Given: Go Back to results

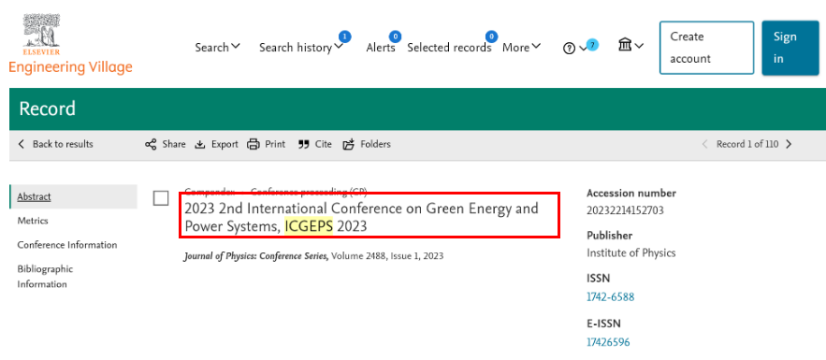Looking at the screenshot, I should tap(56, 144).
